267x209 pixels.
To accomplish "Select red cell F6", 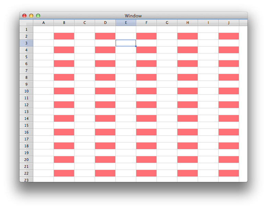I will [x=147, y=64].
